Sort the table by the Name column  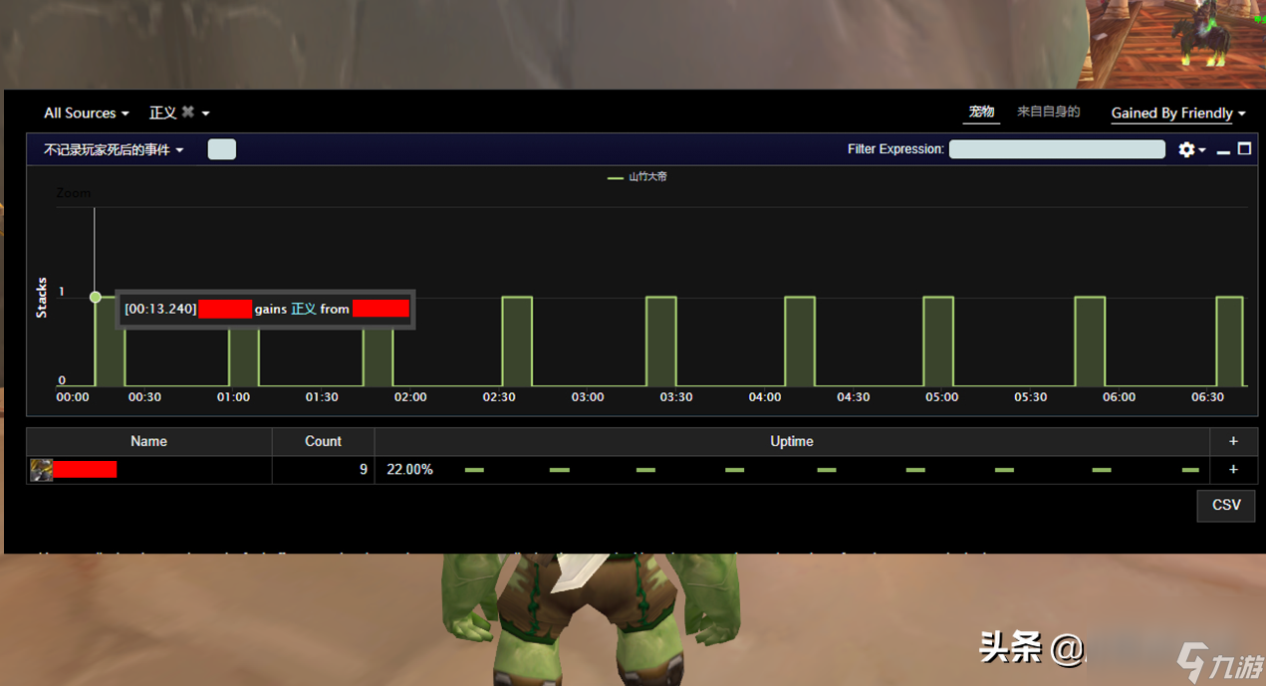[x=149, y=442]
